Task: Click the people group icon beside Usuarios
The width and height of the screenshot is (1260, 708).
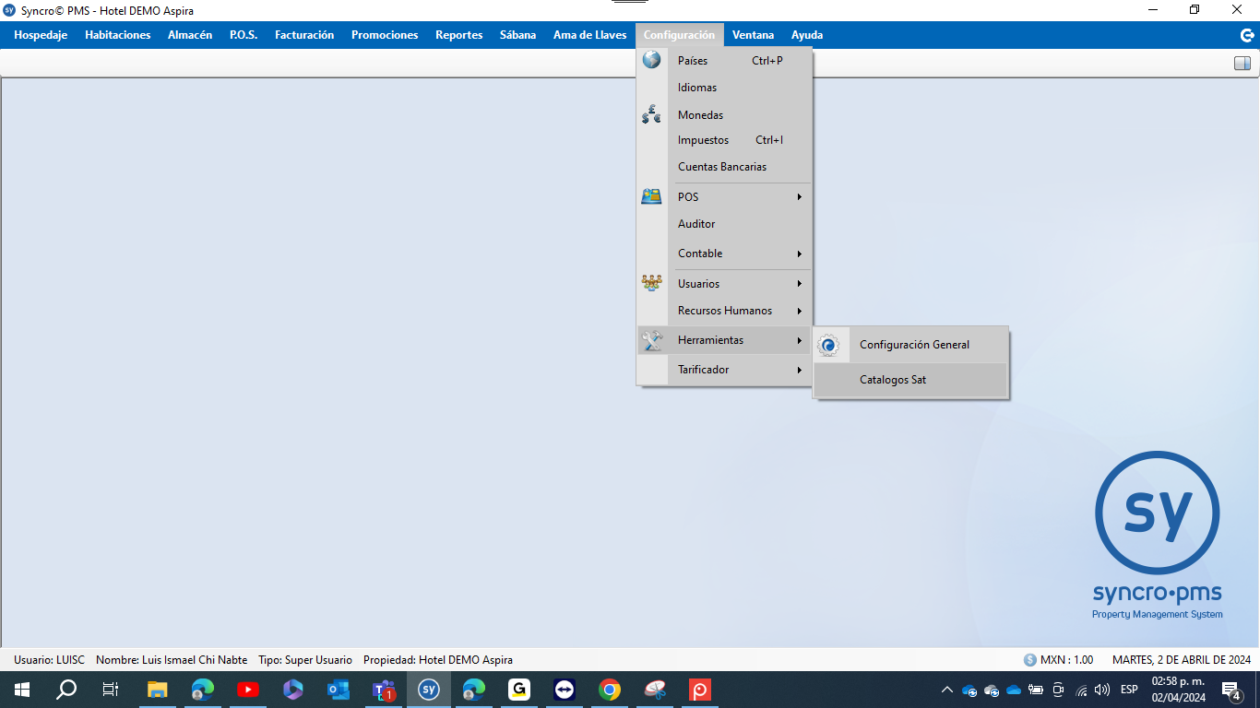Action: pyautogui.click(x=652, y=283)
